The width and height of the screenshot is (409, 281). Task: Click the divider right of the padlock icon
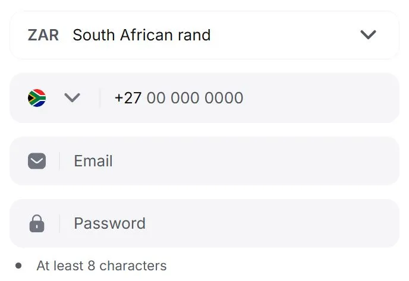[x=59, y=223]
